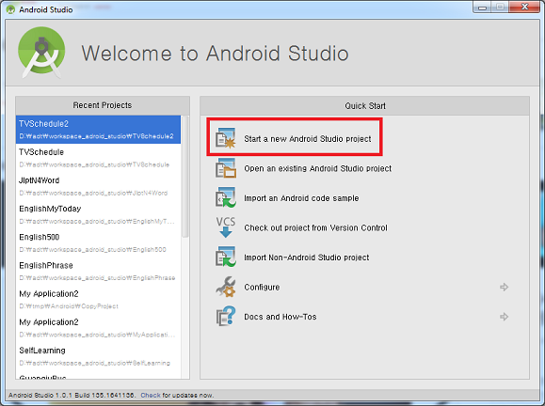Open the Configure option
The height and width of the screenshot is (406, 545).
[x=262, y=288]
